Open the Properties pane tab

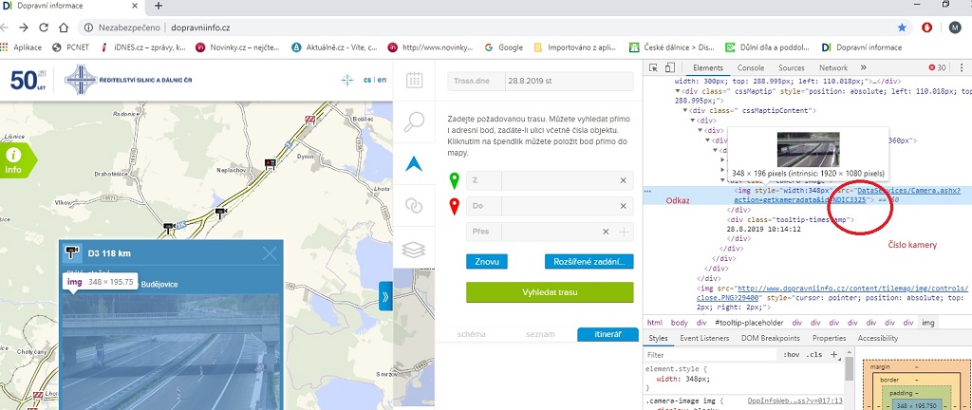(x=829, y=338)
